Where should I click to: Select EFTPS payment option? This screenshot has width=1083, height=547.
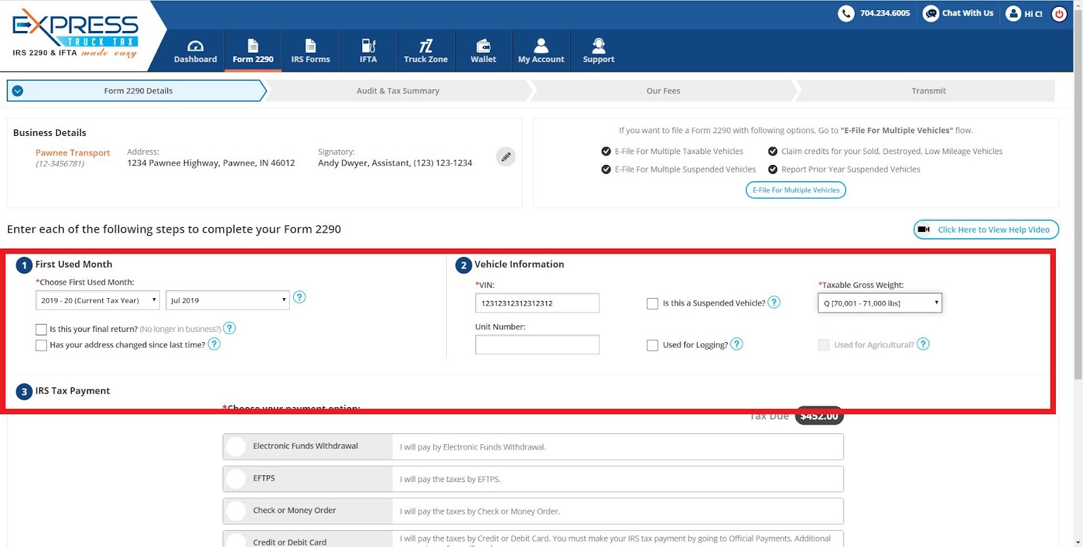click(236, 479)
